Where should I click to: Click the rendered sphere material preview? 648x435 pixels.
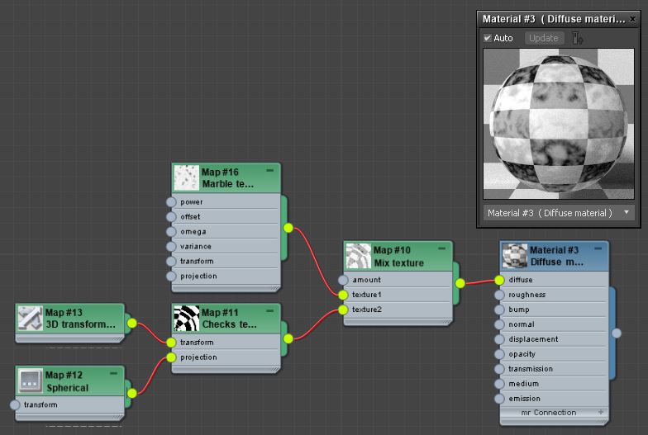(558, 124)
